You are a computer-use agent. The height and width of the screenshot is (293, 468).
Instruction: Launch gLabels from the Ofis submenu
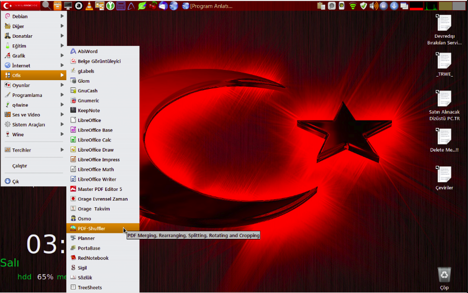(x=103, y=71)
